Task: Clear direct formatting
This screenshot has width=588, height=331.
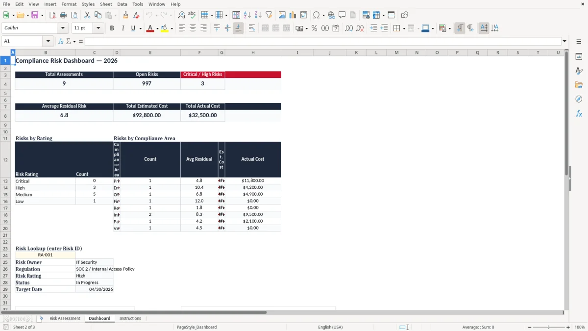Action: tap(137, 15)
